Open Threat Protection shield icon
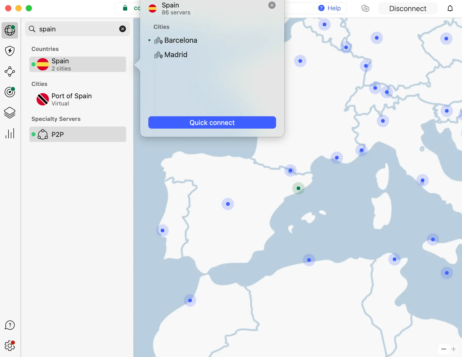 10,51
